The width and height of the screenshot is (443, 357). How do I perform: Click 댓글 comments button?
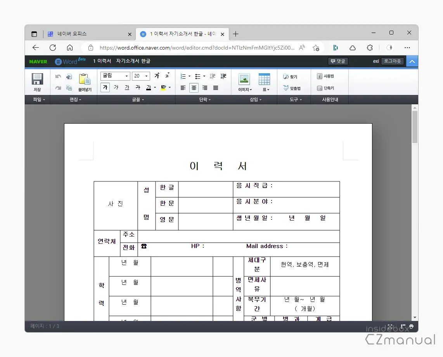[338, 61]
